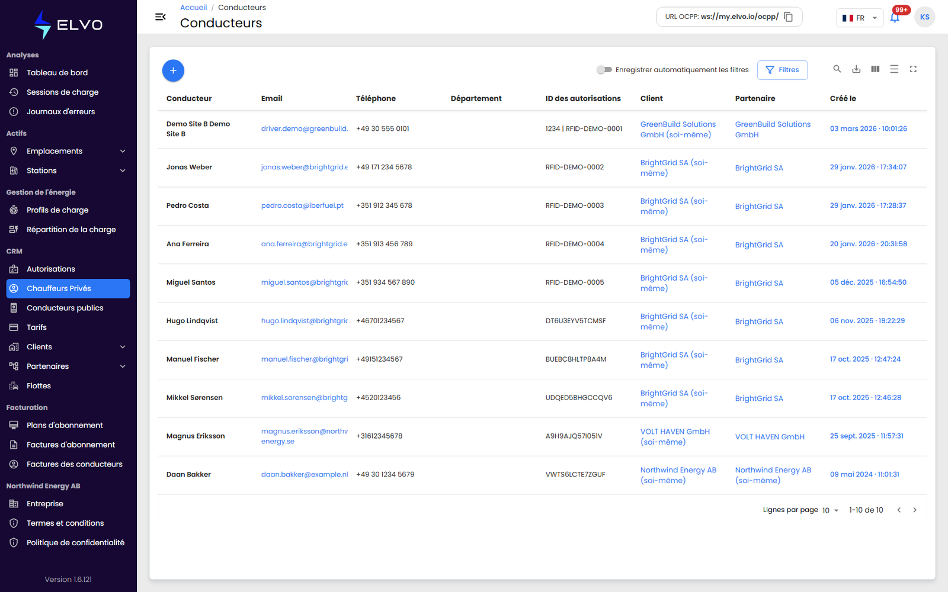948x592 pixels.
Task: Expand the Partenaires sidebar section
Action: click(x=68, y=366)
